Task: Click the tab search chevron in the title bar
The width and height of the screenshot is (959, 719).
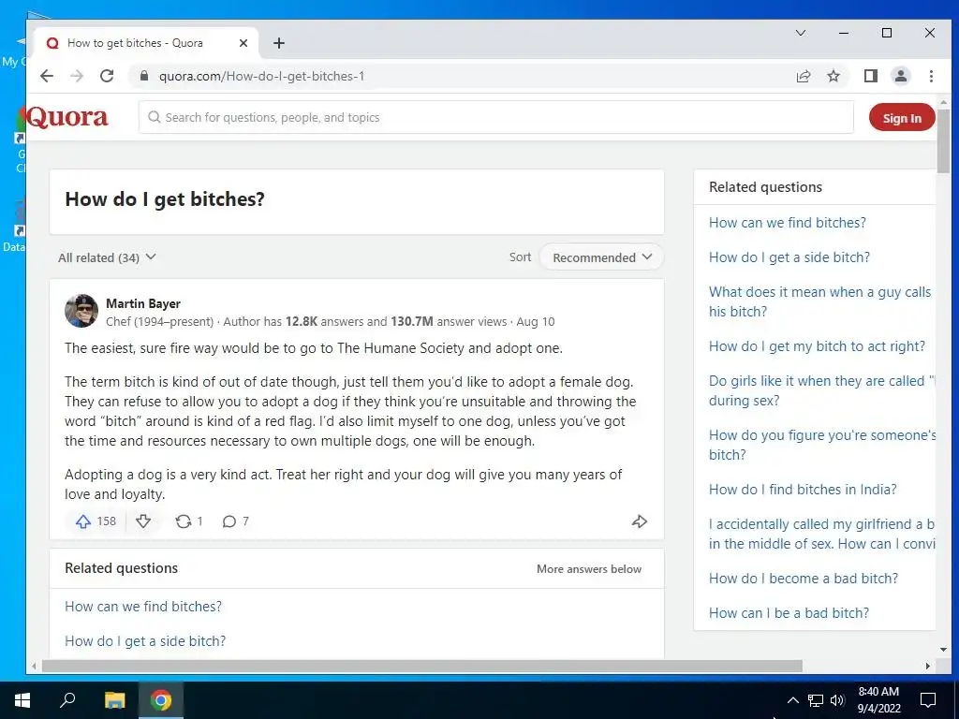Action: point(800,33)
